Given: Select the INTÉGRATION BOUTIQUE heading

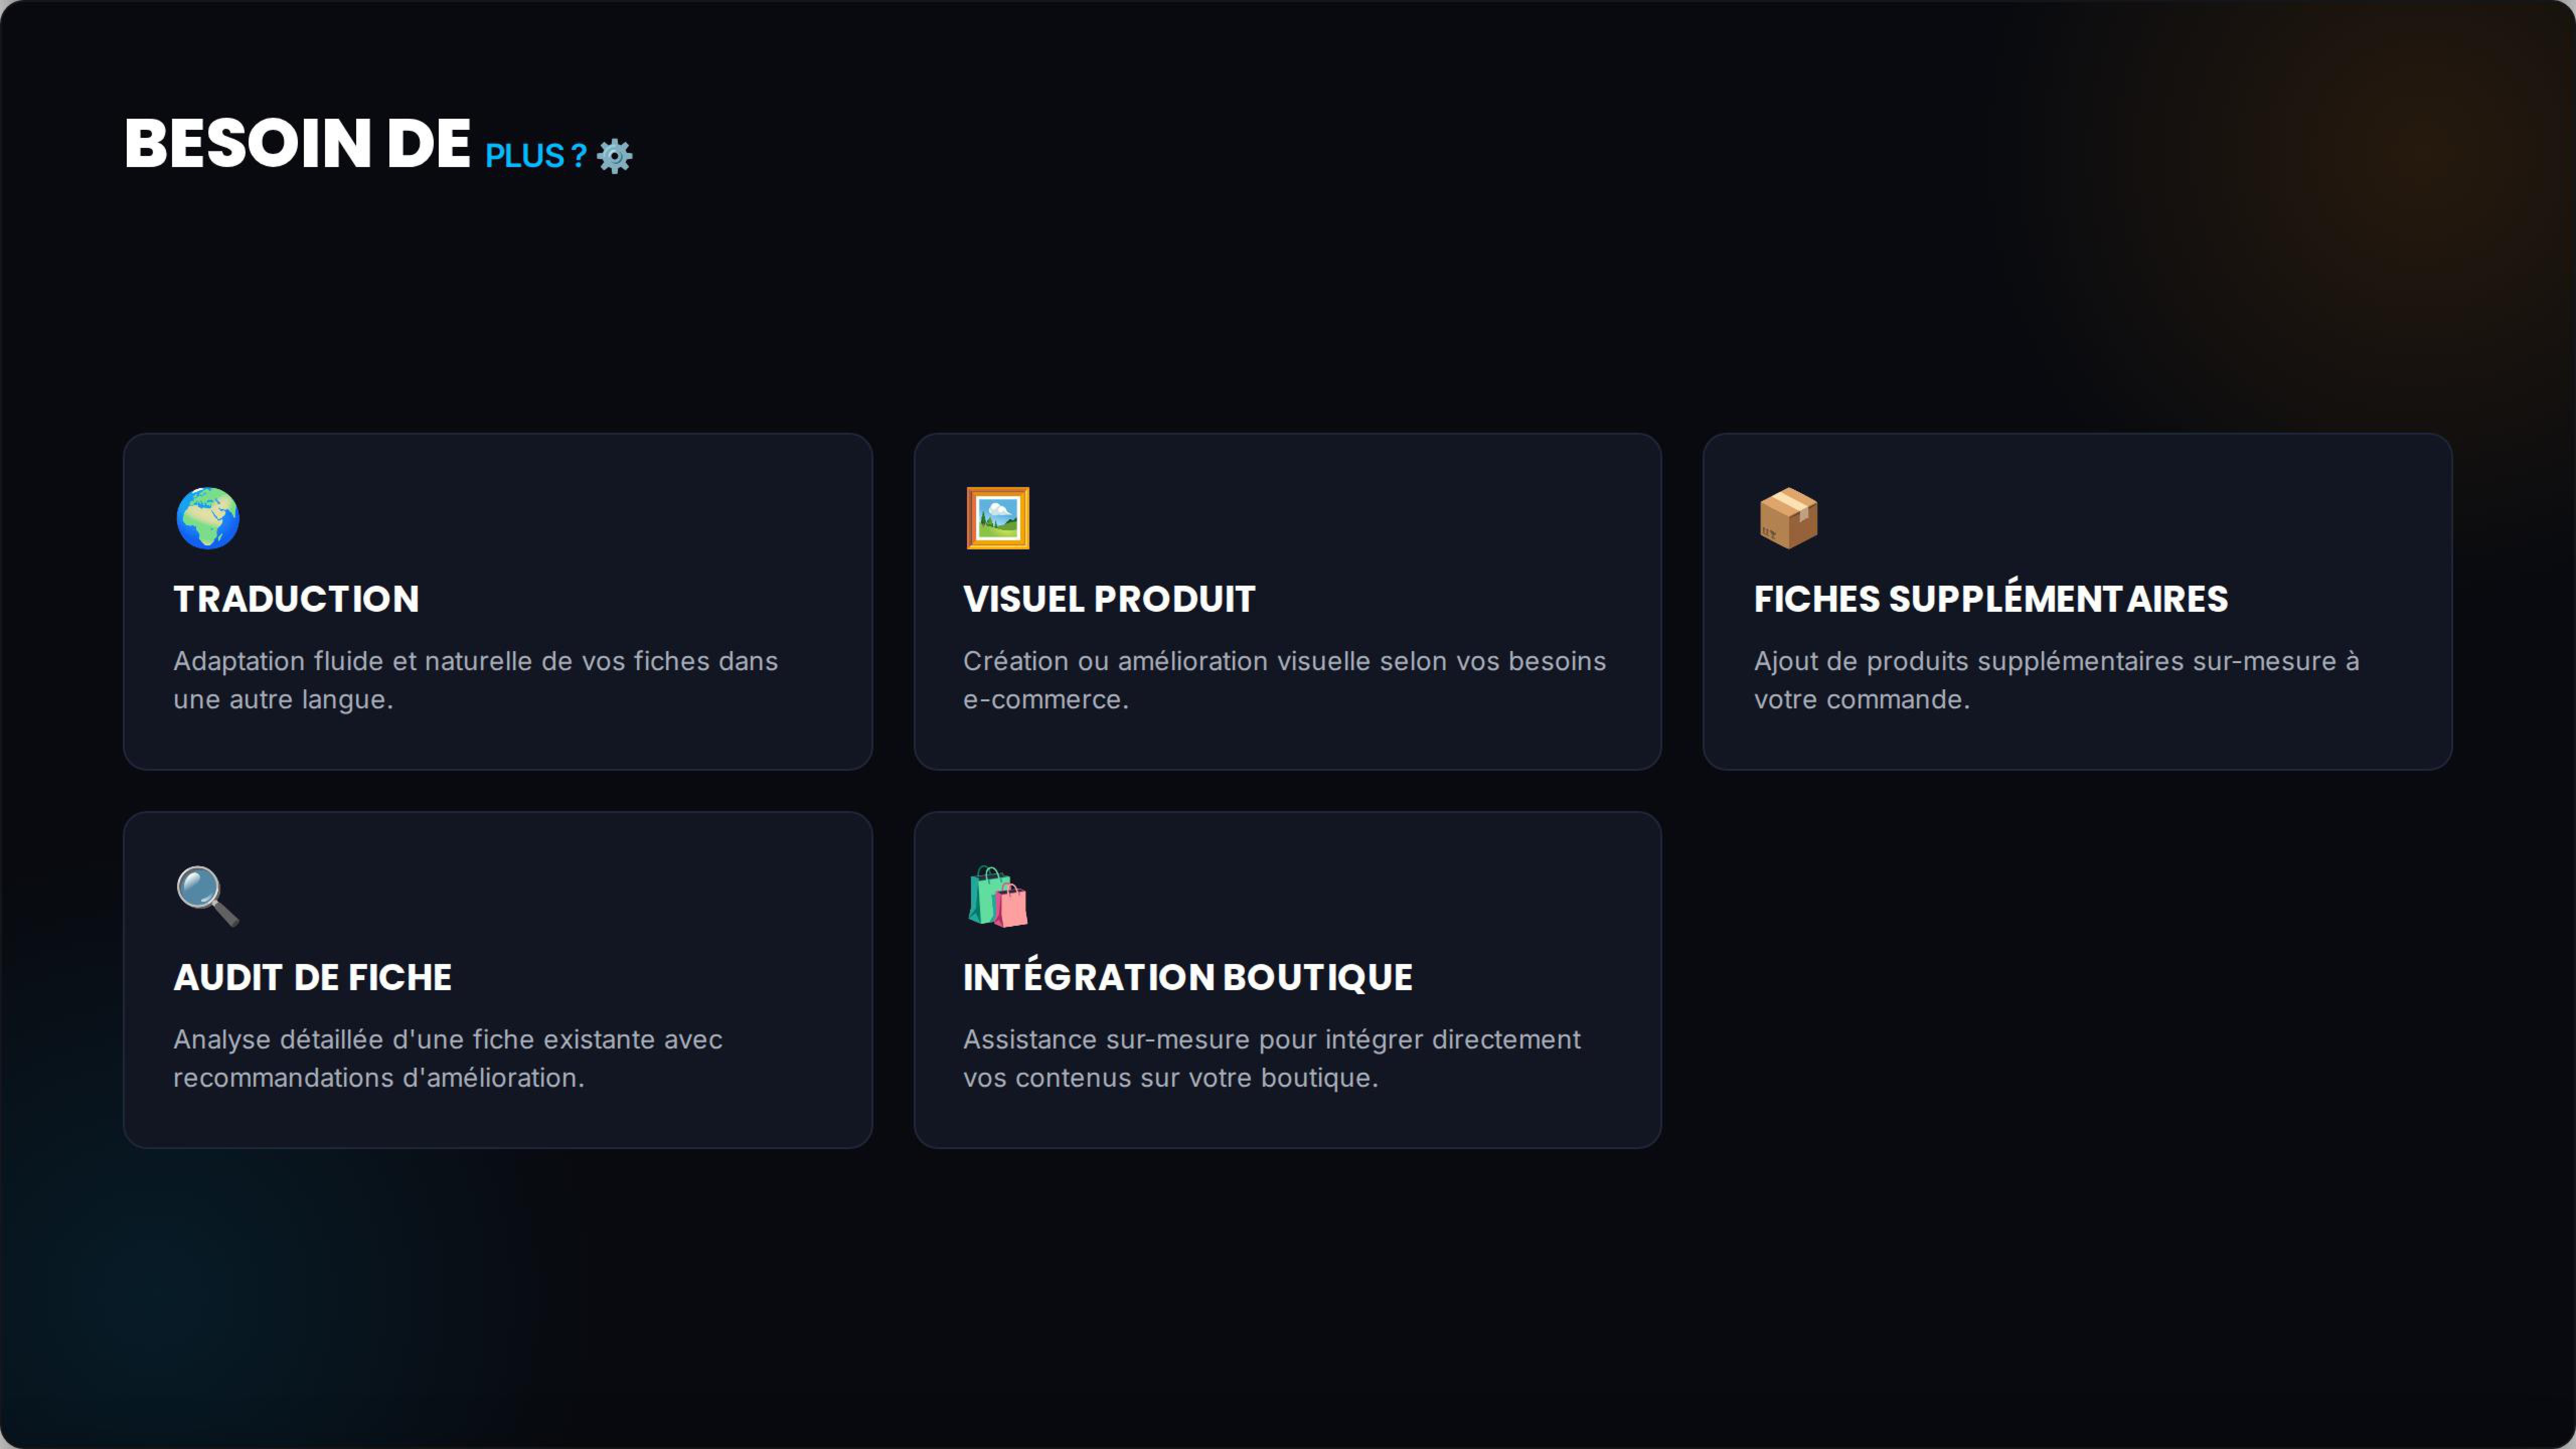Looking at the screenshot, I should coord(1188,975).
